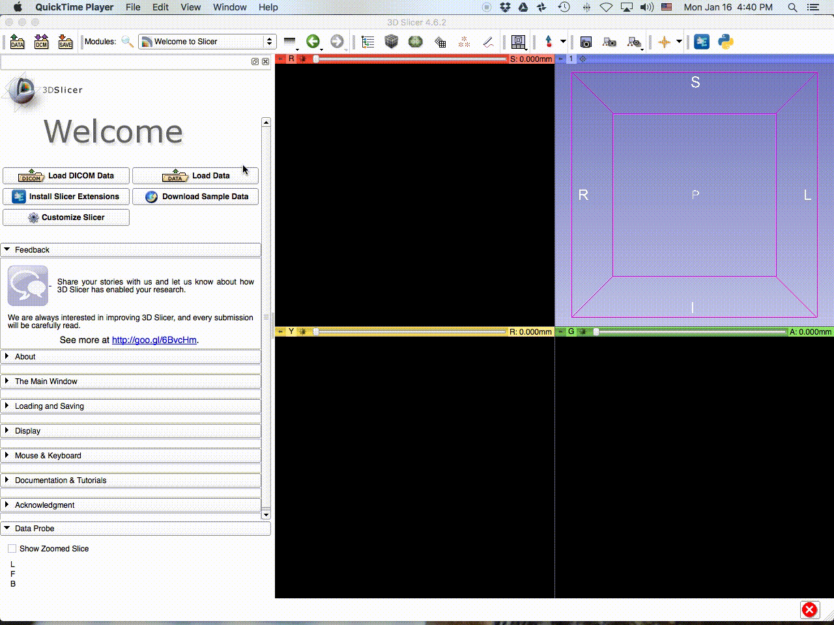The width and height of the screenshot is (834, 625).
Task: Undock the module panel via its float icon
Action: pos(255,61)
